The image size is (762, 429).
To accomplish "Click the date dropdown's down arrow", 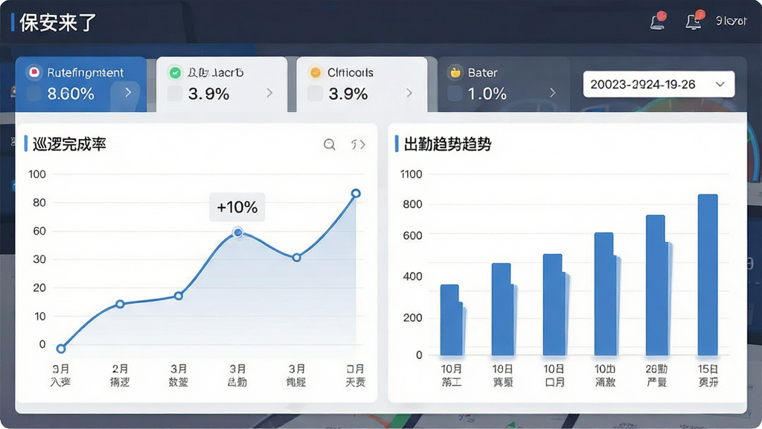I will [x=720, y=84].
